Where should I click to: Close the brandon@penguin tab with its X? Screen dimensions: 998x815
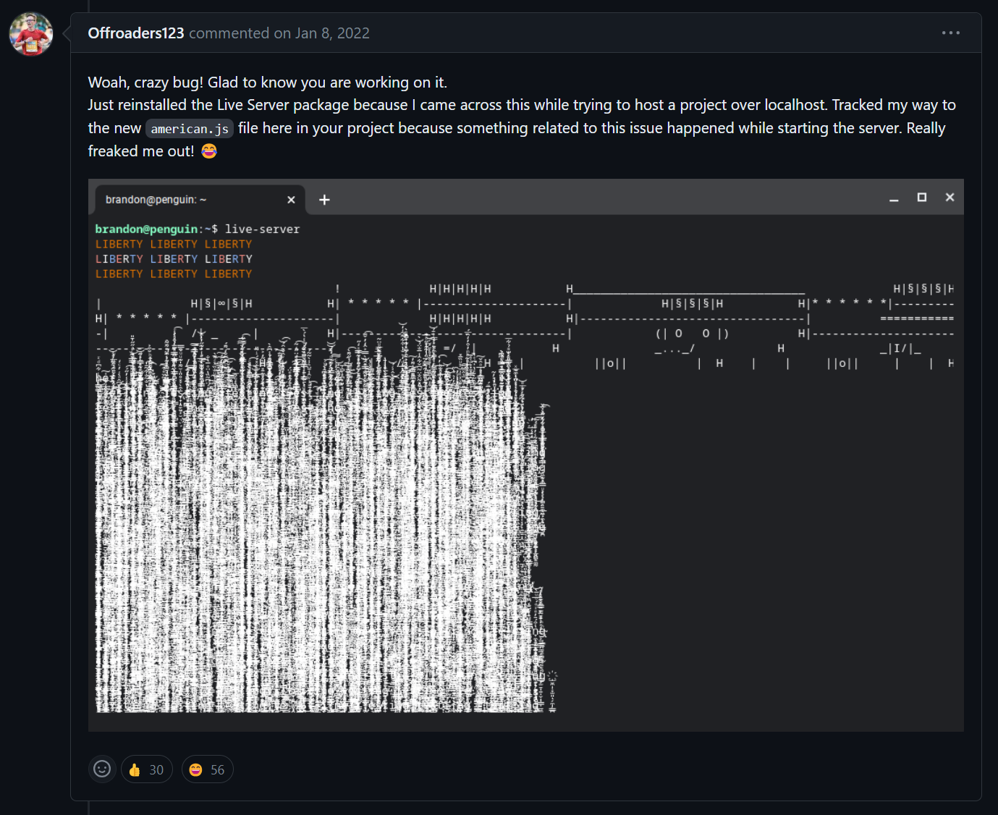click(x=291, y=199)
